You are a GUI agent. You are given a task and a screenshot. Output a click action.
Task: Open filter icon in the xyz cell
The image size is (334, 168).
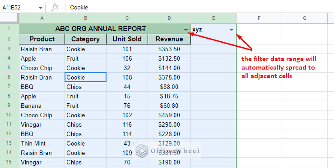click(x=232, y=30)
